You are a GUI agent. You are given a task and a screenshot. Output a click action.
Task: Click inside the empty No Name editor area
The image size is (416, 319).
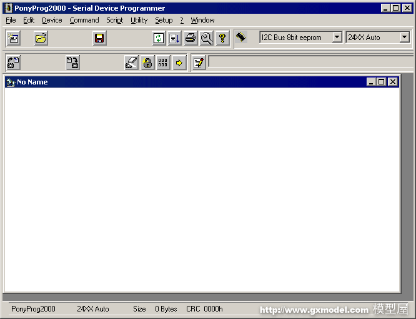tap(202, 188)
